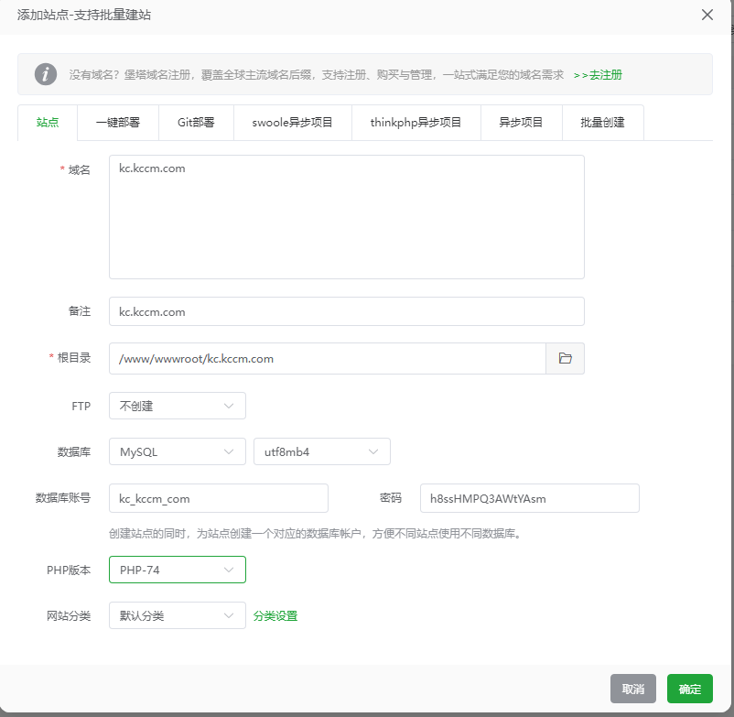The height and width of the screenshot is (717, 734).
Task: Click the 没有域名 notice text
Action: [317, 75]
